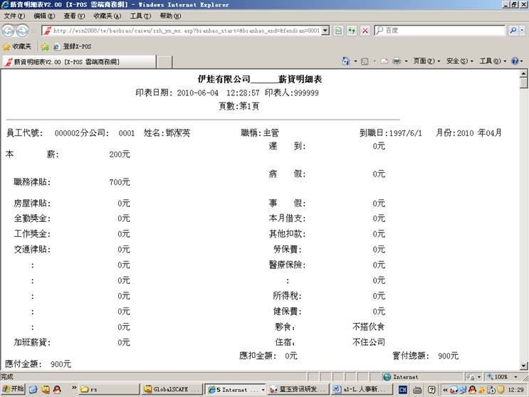Open the 页面(P) dropdown menu
This screenshot has height=397, width=529.
(x=426, y=61)
